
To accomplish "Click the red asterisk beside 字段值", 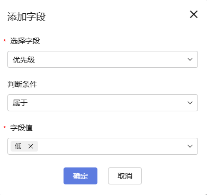I will [5, 128].
